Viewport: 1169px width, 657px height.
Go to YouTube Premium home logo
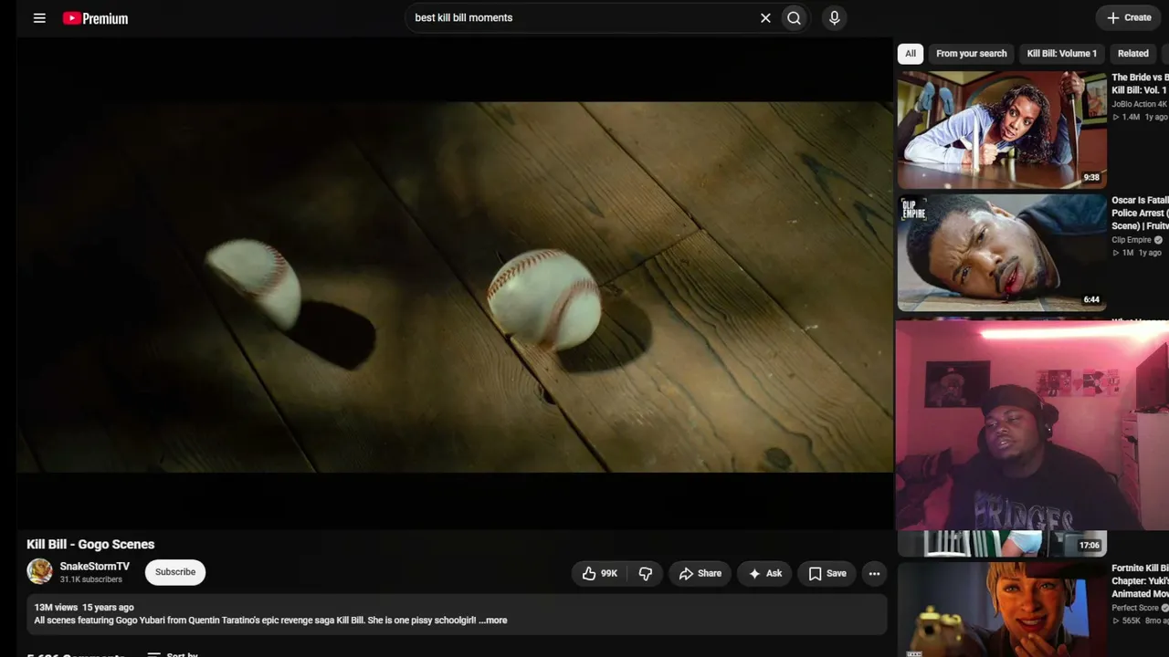pyautogui.click(x=95, y=18)
